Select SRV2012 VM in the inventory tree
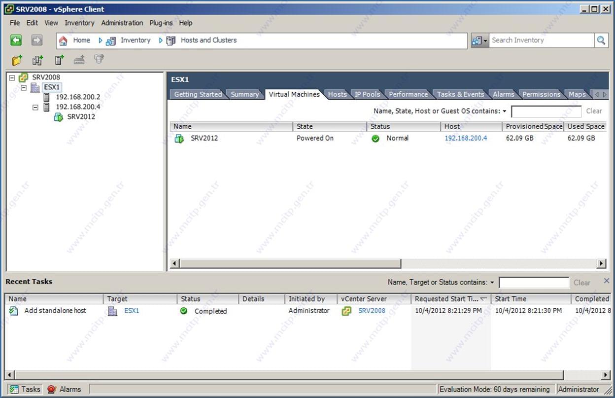615x398 pixels. click(x=81, y=117)
